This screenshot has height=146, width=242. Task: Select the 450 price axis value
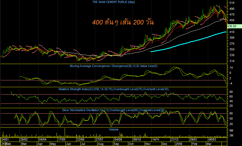point(232,20)
